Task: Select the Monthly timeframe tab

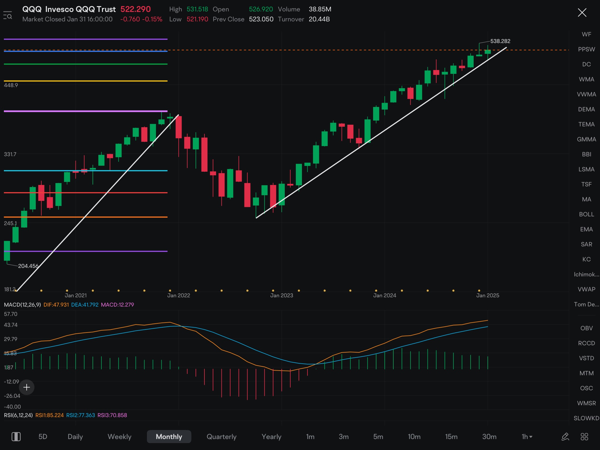Action: [169, 437]
